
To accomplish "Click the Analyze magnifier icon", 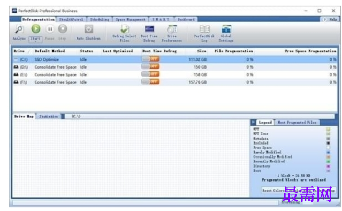I will (19, 29).
